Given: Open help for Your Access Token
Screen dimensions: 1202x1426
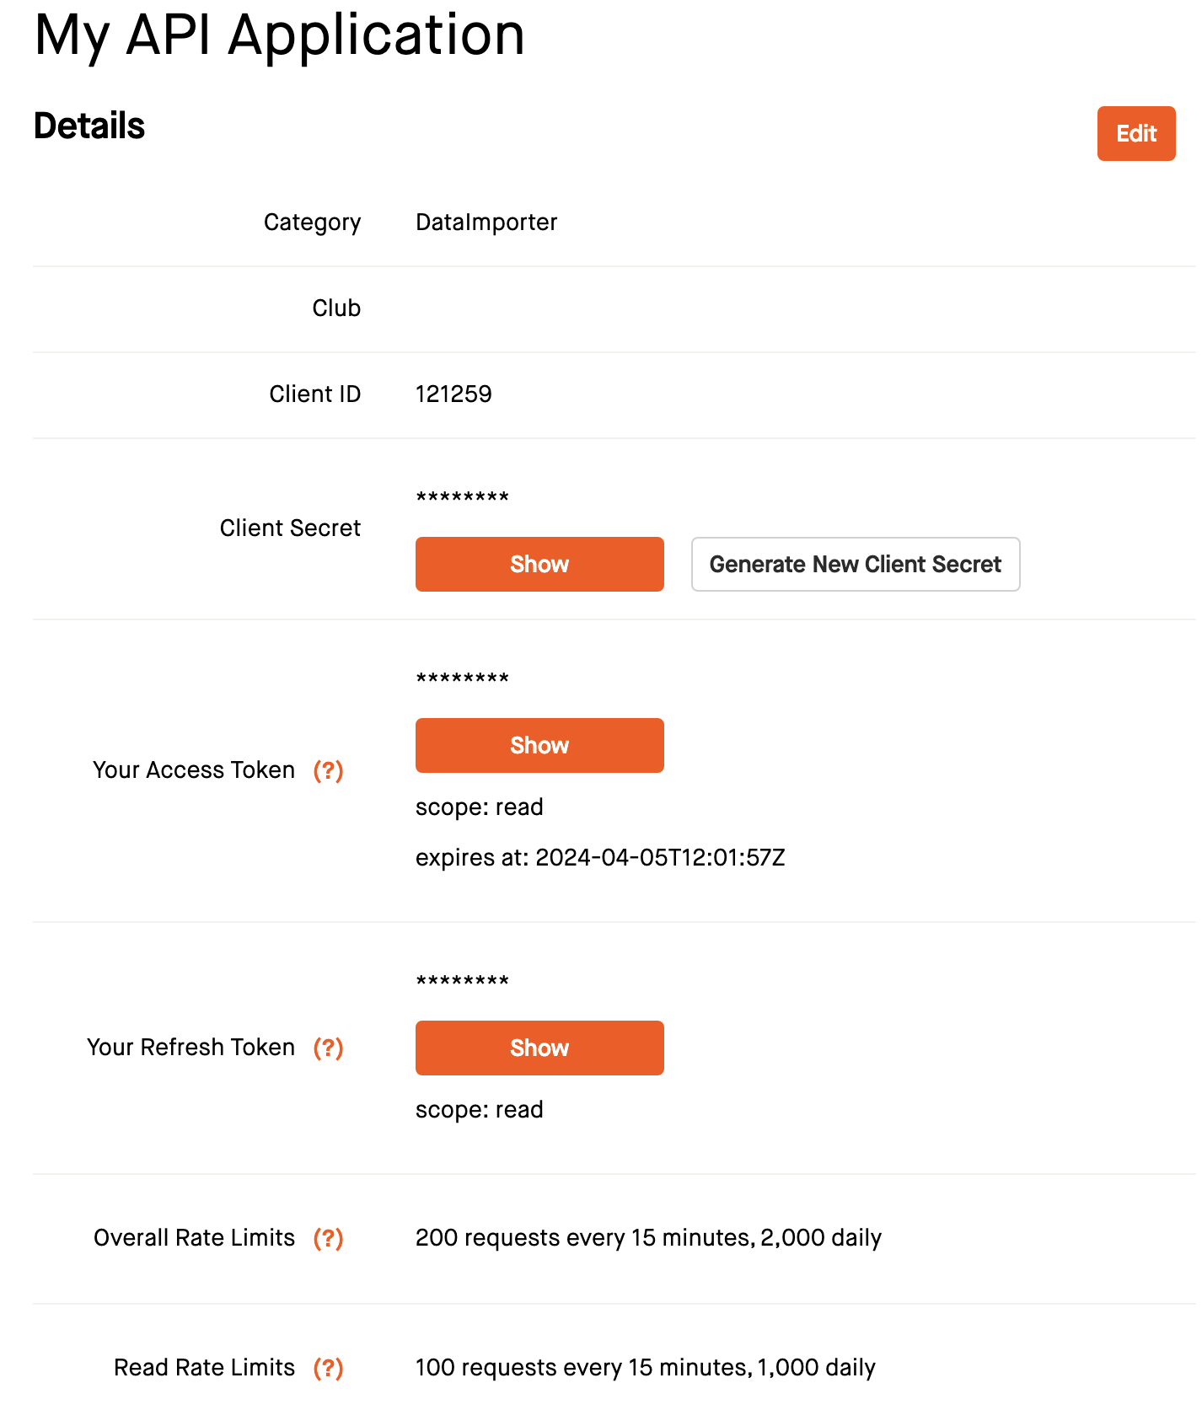Looking at the screenshot, I should [327, 769].
